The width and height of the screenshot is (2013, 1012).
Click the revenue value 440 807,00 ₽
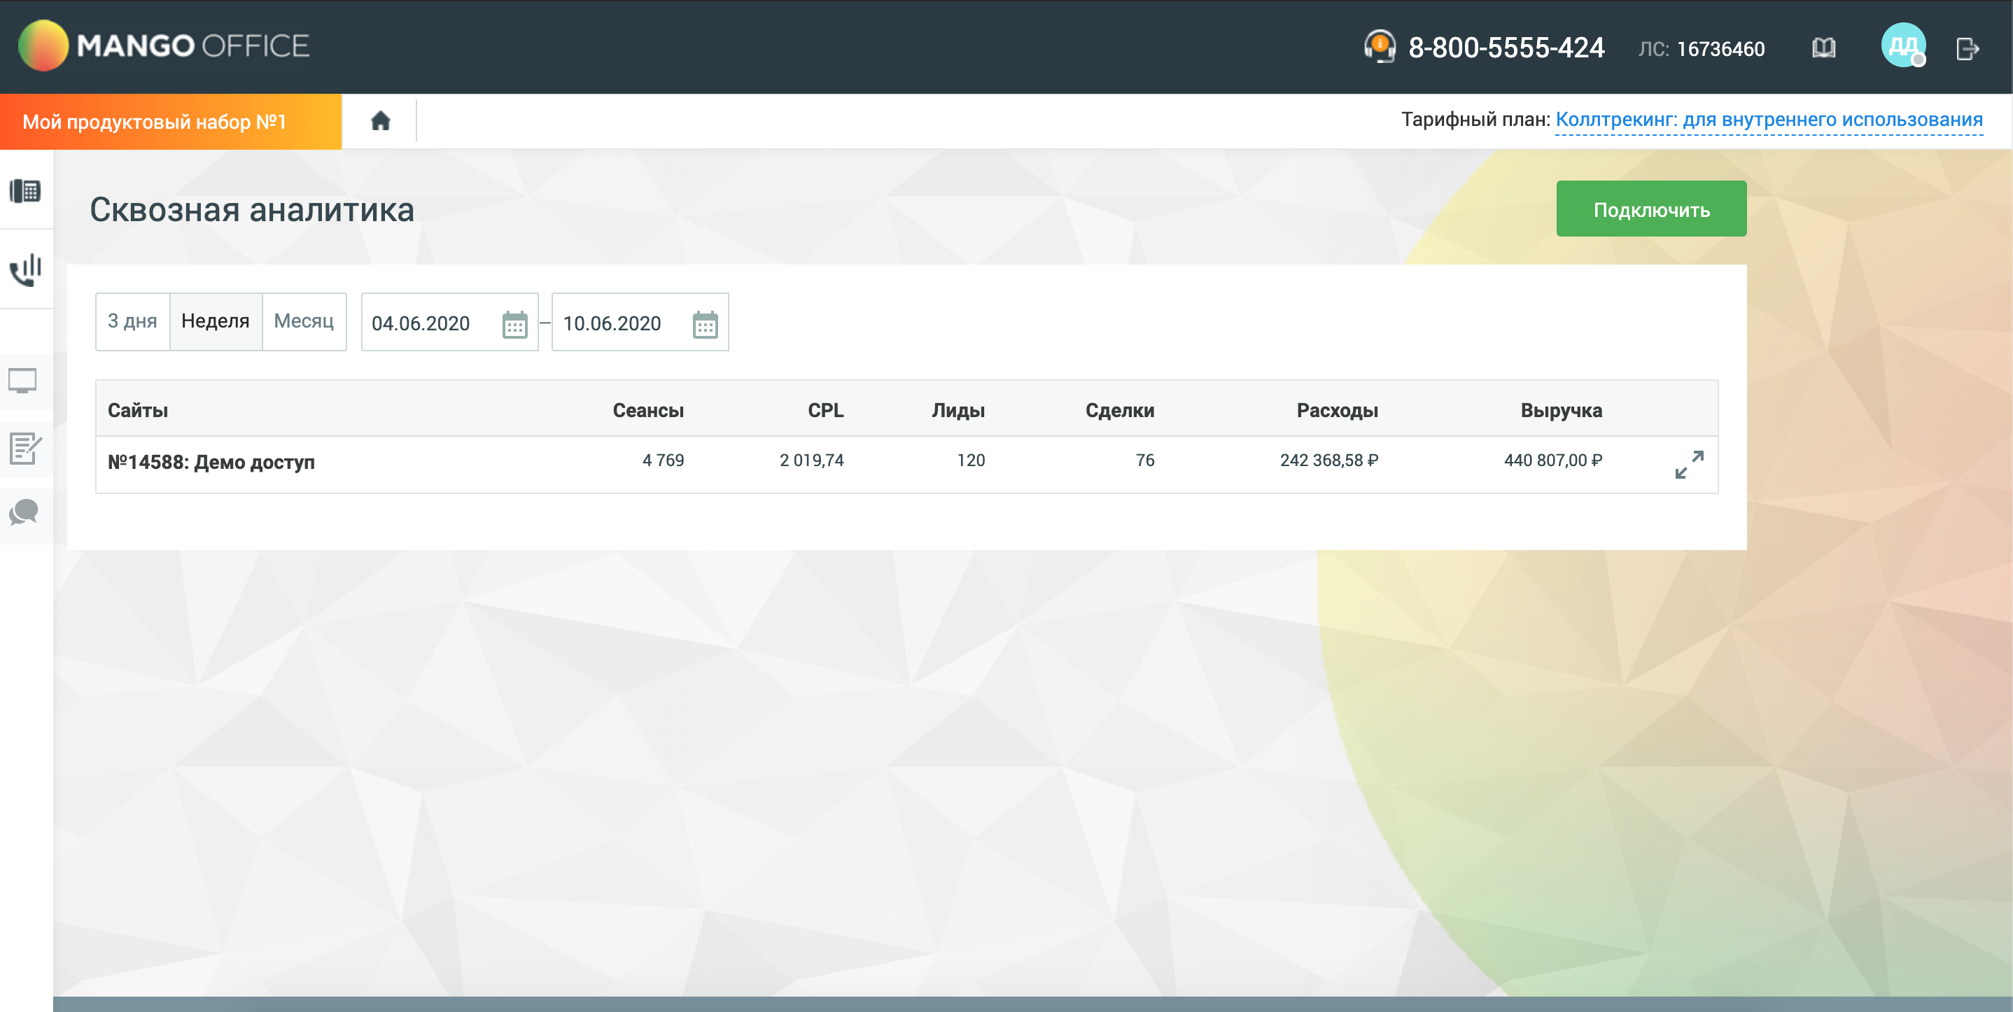point(1552,460)
